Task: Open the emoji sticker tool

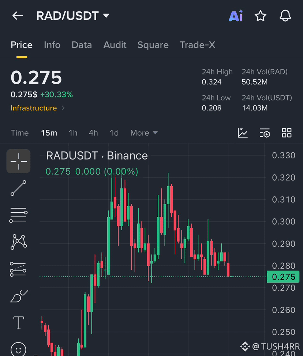Action: [18, 349]
